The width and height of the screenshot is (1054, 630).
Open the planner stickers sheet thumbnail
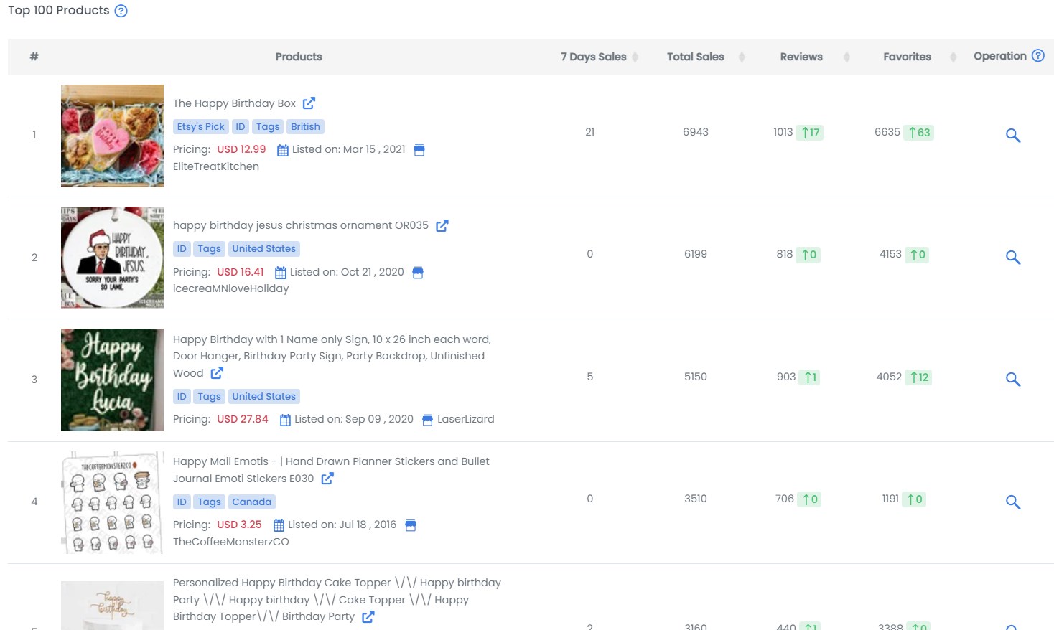112,502
